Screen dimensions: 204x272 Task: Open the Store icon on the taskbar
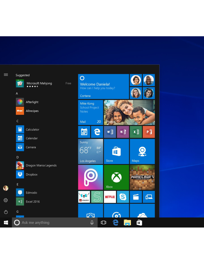pos(139,222)
